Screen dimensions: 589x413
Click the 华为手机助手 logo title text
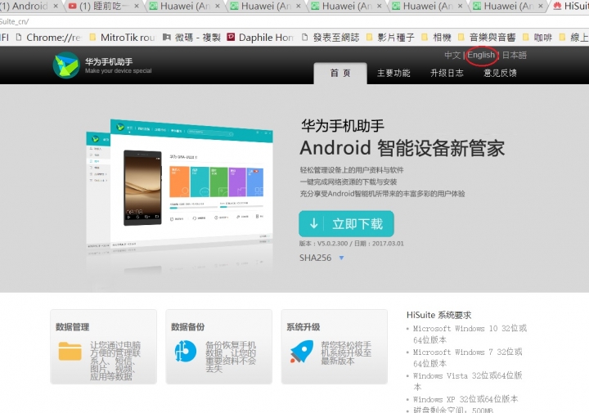(x=109, y=61)
